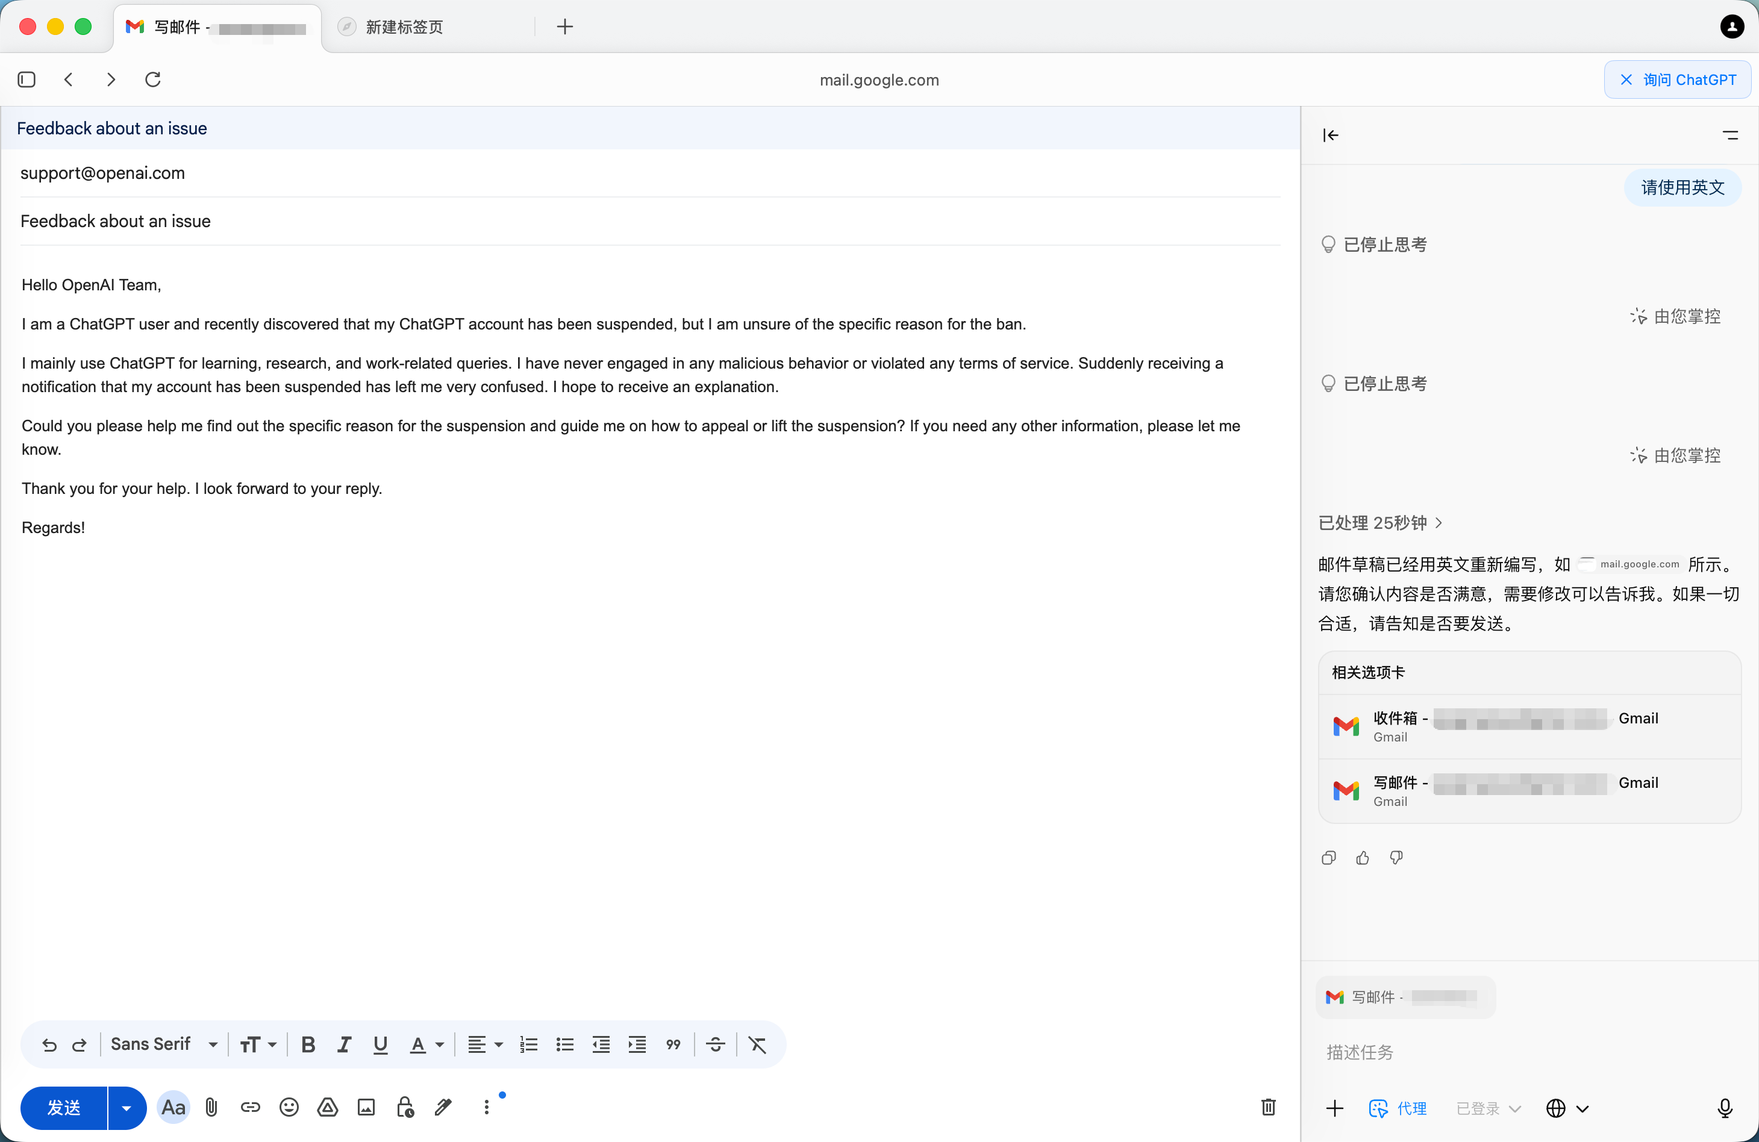Toggle 代理 agent mode in ChatGPT panel
This screenshot has height=1142, width=1759.
point(1398,1108)
